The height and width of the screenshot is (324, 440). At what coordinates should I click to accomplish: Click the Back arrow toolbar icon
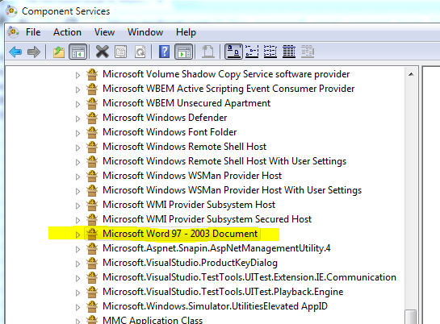pyautogui.click(x=15, y=52)
